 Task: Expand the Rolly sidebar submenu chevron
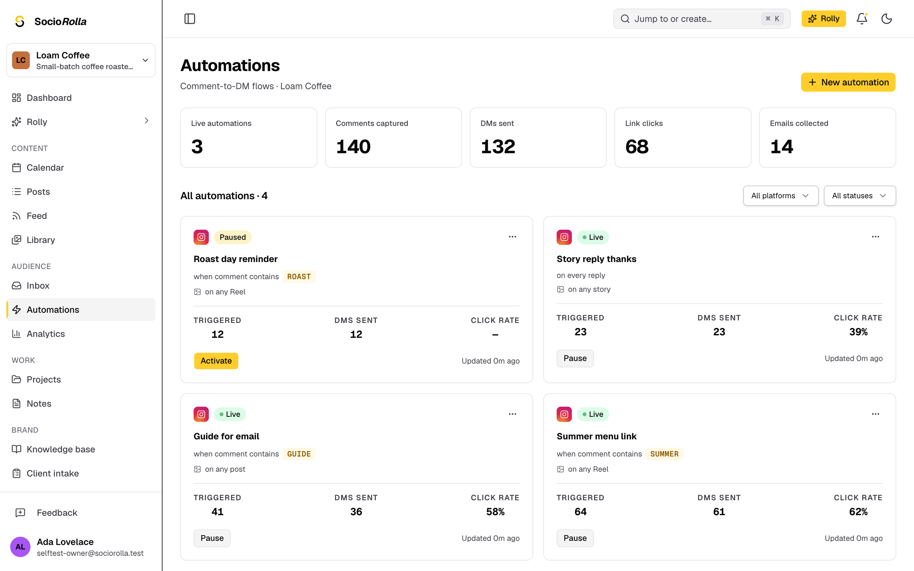pyautogui.click(x=146, y=121)
